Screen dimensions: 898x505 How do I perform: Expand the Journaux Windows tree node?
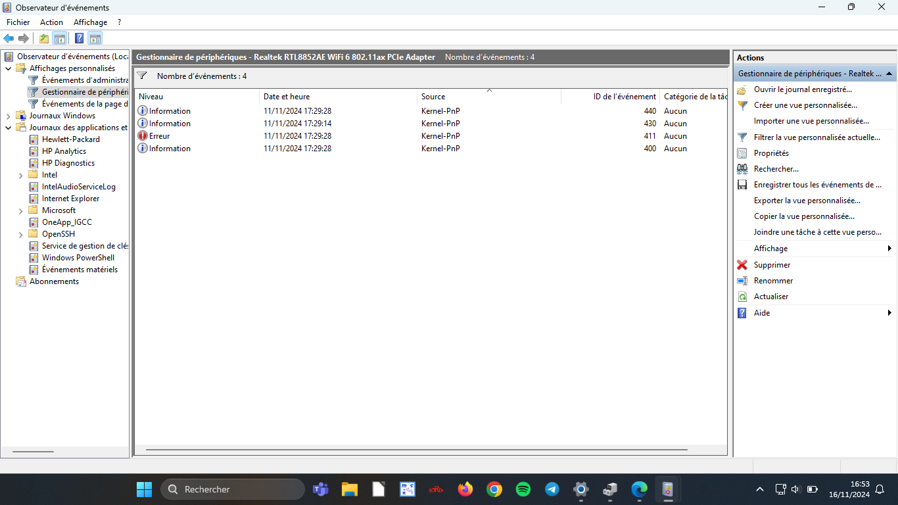[8, 116]
